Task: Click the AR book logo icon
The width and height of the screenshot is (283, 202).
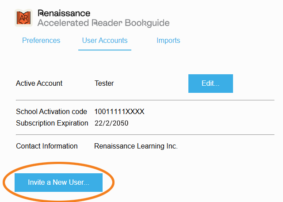Action: (23, 18)
